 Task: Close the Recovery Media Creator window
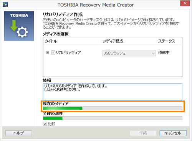[x=185, y=3]
